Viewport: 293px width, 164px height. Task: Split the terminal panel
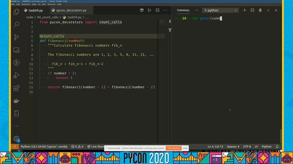coord(252,10)
